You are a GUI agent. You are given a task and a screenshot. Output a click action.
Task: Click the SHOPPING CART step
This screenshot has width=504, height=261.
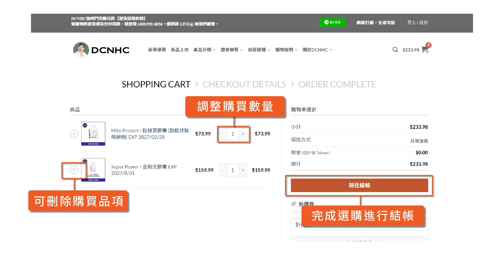tap(156, 84)
